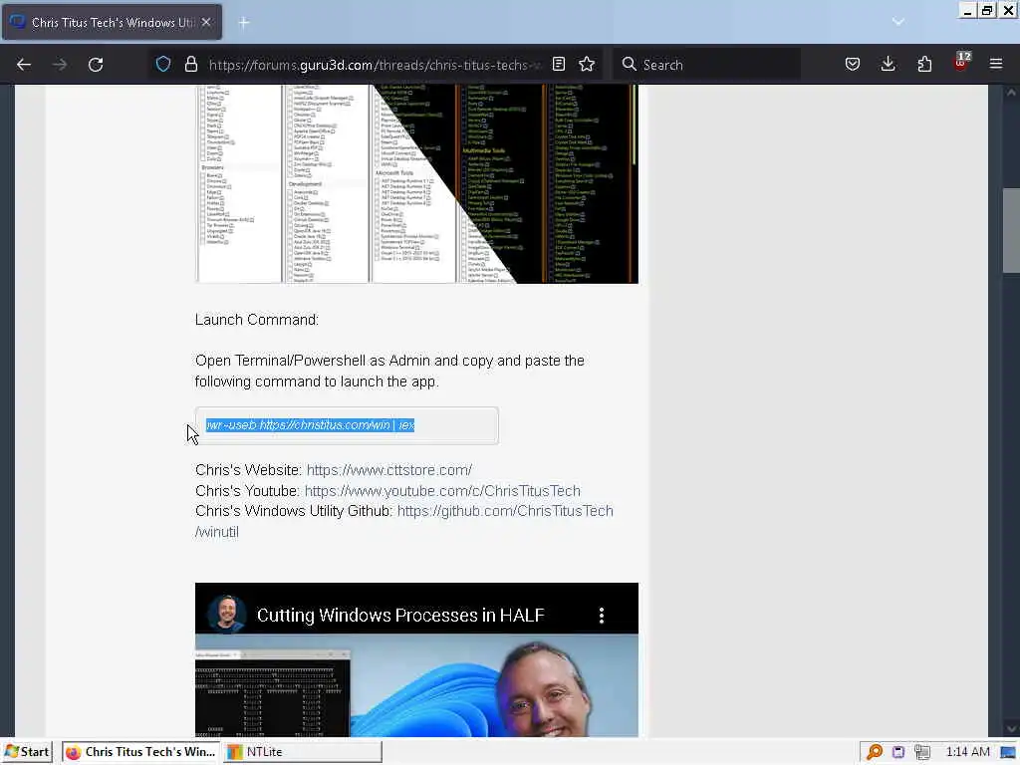Open Chris's YouTube channel link
This screenshot has width=1020, height=765.
point(442,490)
